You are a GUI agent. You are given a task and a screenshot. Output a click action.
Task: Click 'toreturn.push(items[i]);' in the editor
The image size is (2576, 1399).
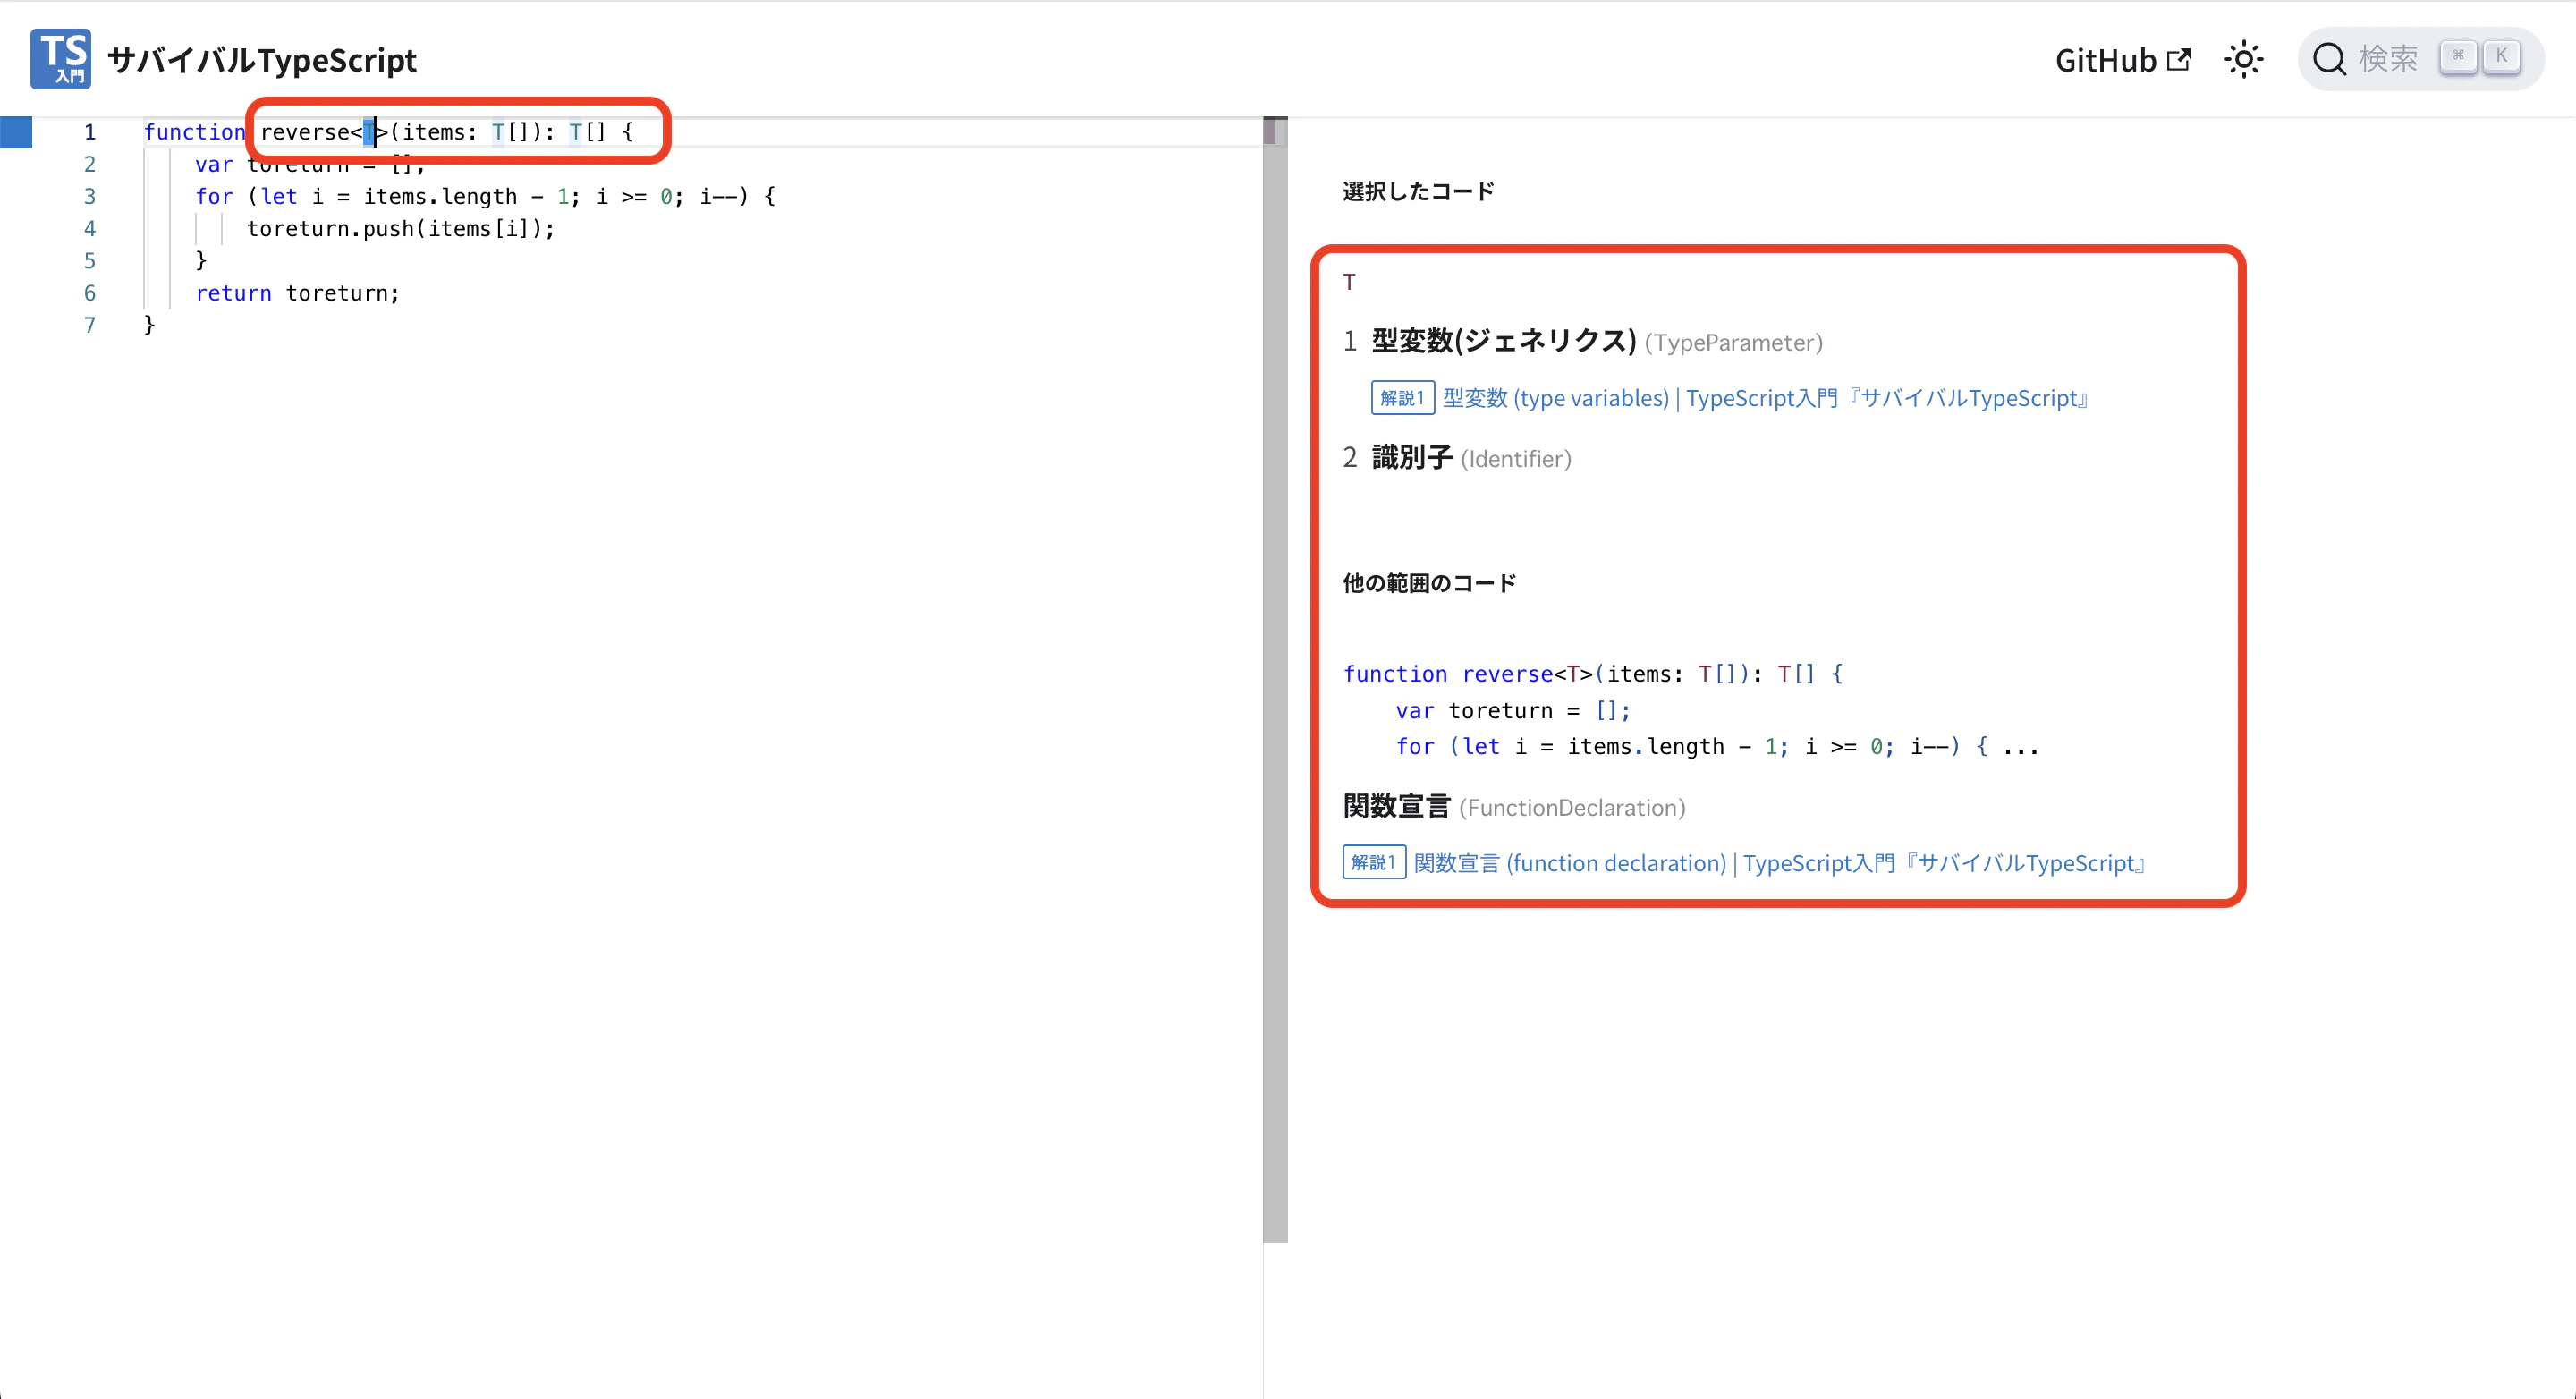[400, 229]
